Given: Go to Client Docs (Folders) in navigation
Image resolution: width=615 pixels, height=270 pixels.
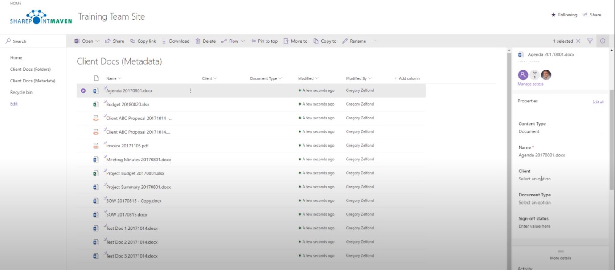Looking at the screenshot, I should coord(30,69).
